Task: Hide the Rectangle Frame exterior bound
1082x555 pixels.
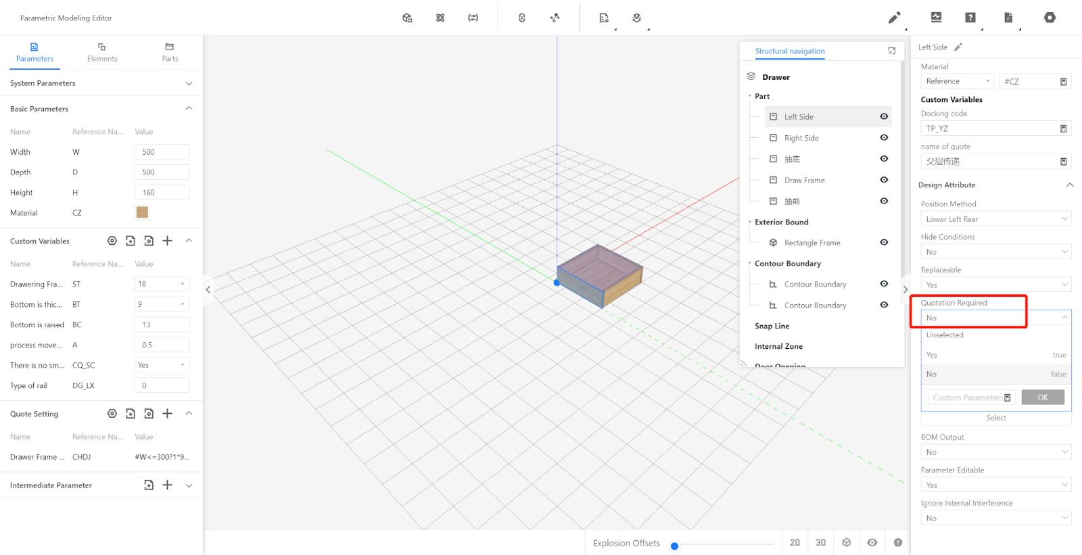Action: (x=884, y=243)
